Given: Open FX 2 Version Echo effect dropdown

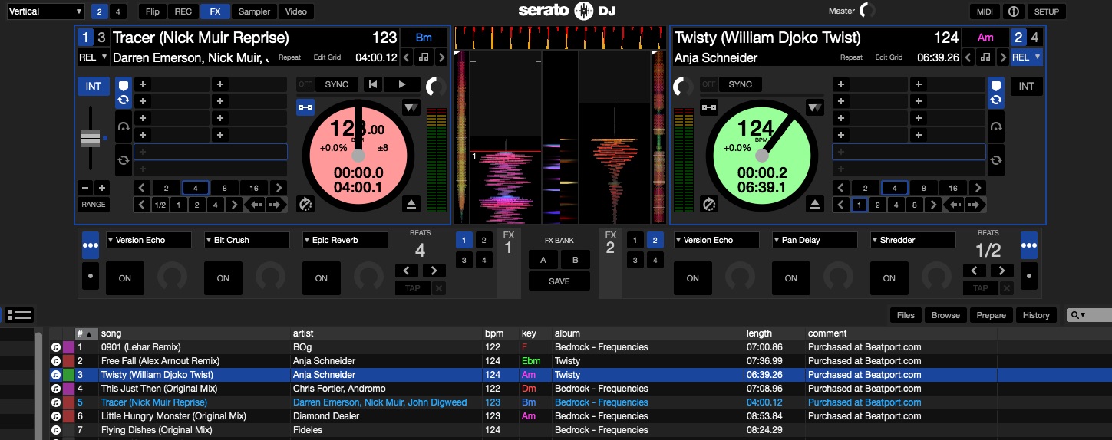Looking at the screenshot, I should 716,240.
